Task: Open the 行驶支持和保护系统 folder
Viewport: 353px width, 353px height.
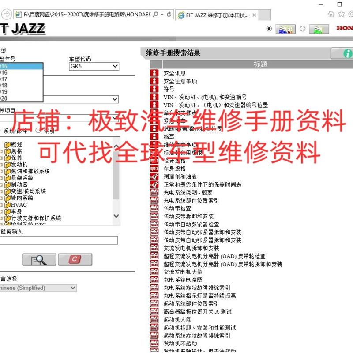Action: click(33, 218)
